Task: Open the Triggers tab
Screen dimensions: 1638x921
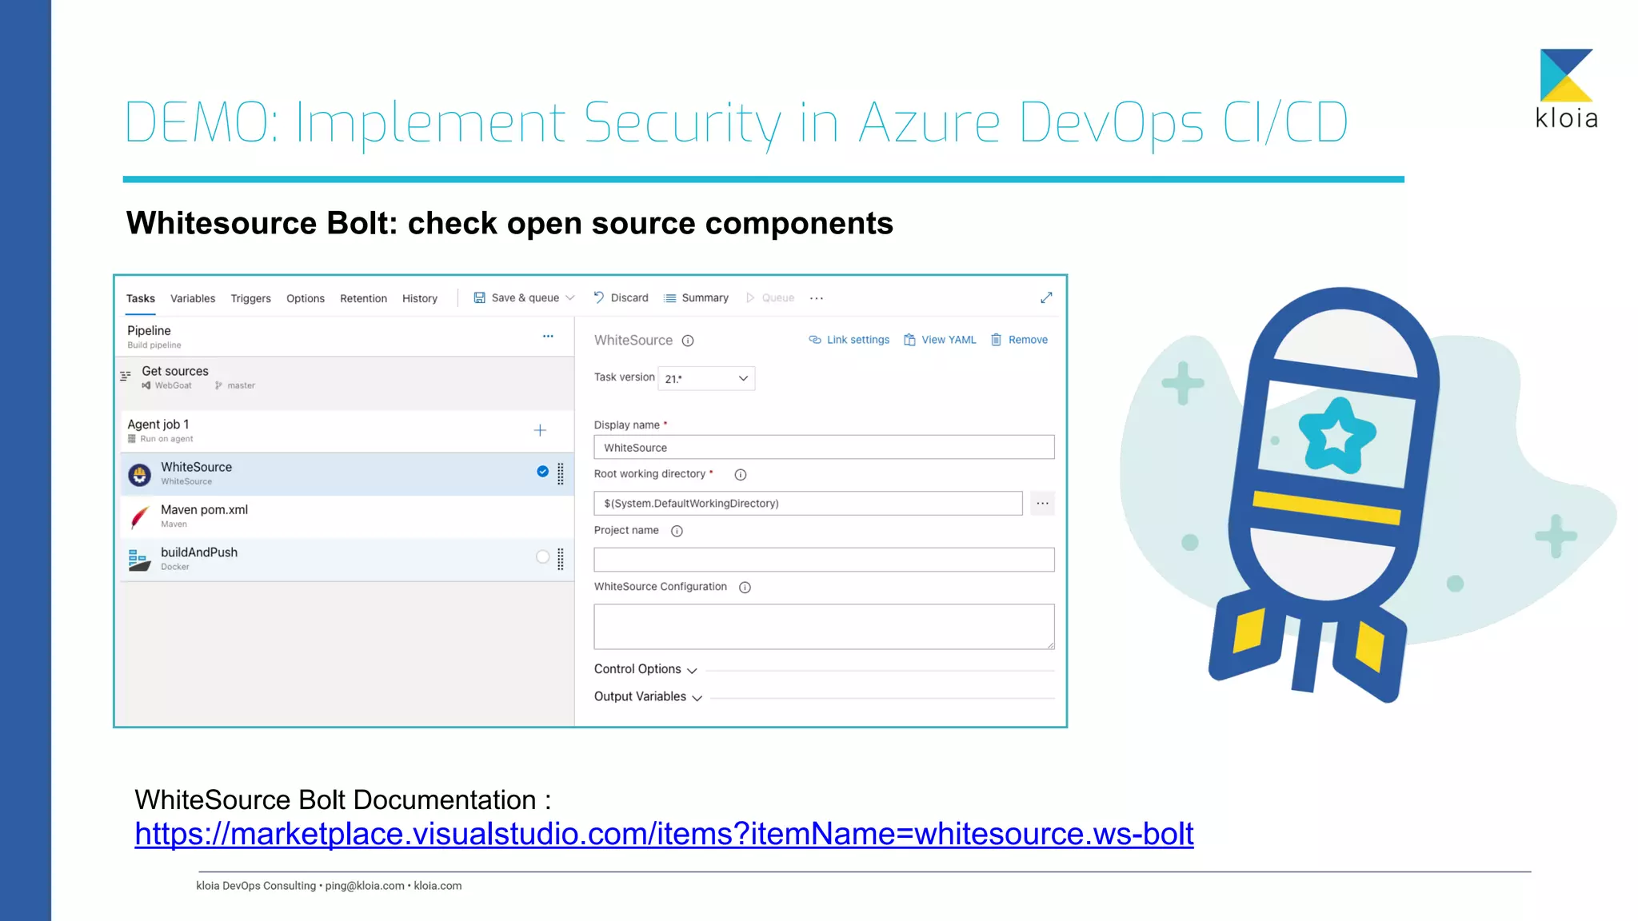Action: [250, 298]
